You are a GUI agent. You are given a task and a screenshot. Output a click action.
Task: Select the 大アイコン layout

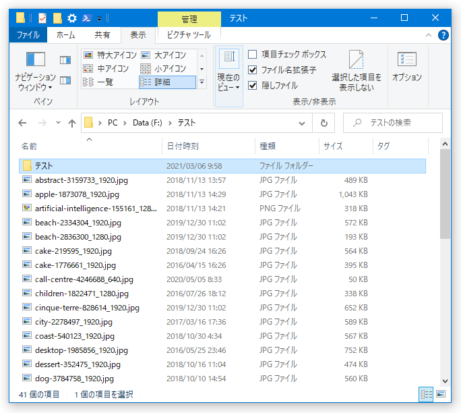pyautogui.click(x=164, y=55)
